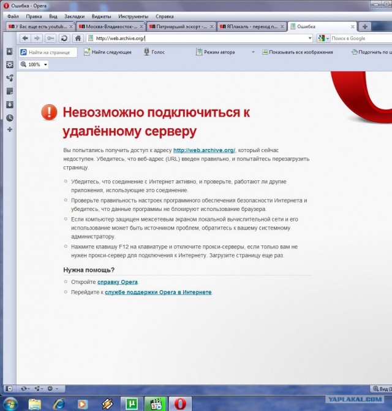Open the wand password key button

click(x=50, y=38)
